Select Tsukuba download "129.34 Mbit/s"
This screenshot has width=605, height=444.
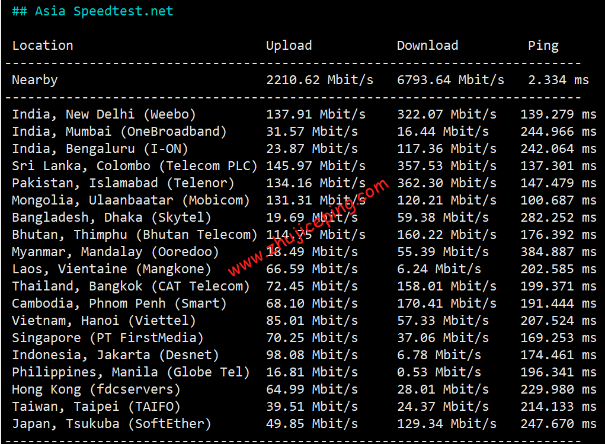(x=447, y=423)
